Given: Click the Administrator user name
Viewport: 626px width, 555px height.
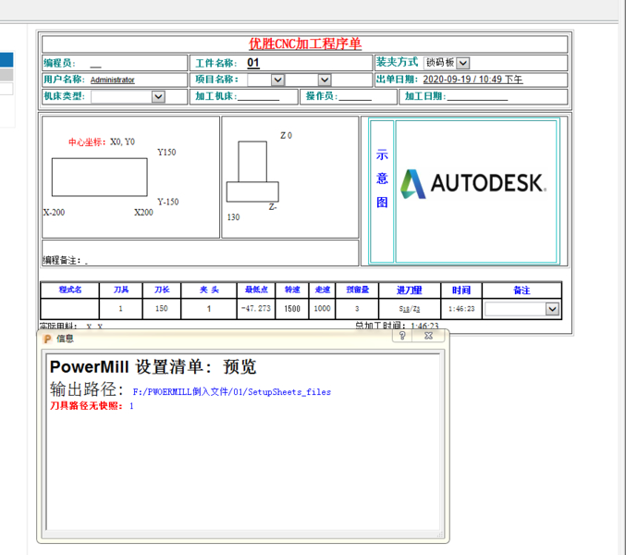Looking at the screenshot, I should (x=112, y=80).
